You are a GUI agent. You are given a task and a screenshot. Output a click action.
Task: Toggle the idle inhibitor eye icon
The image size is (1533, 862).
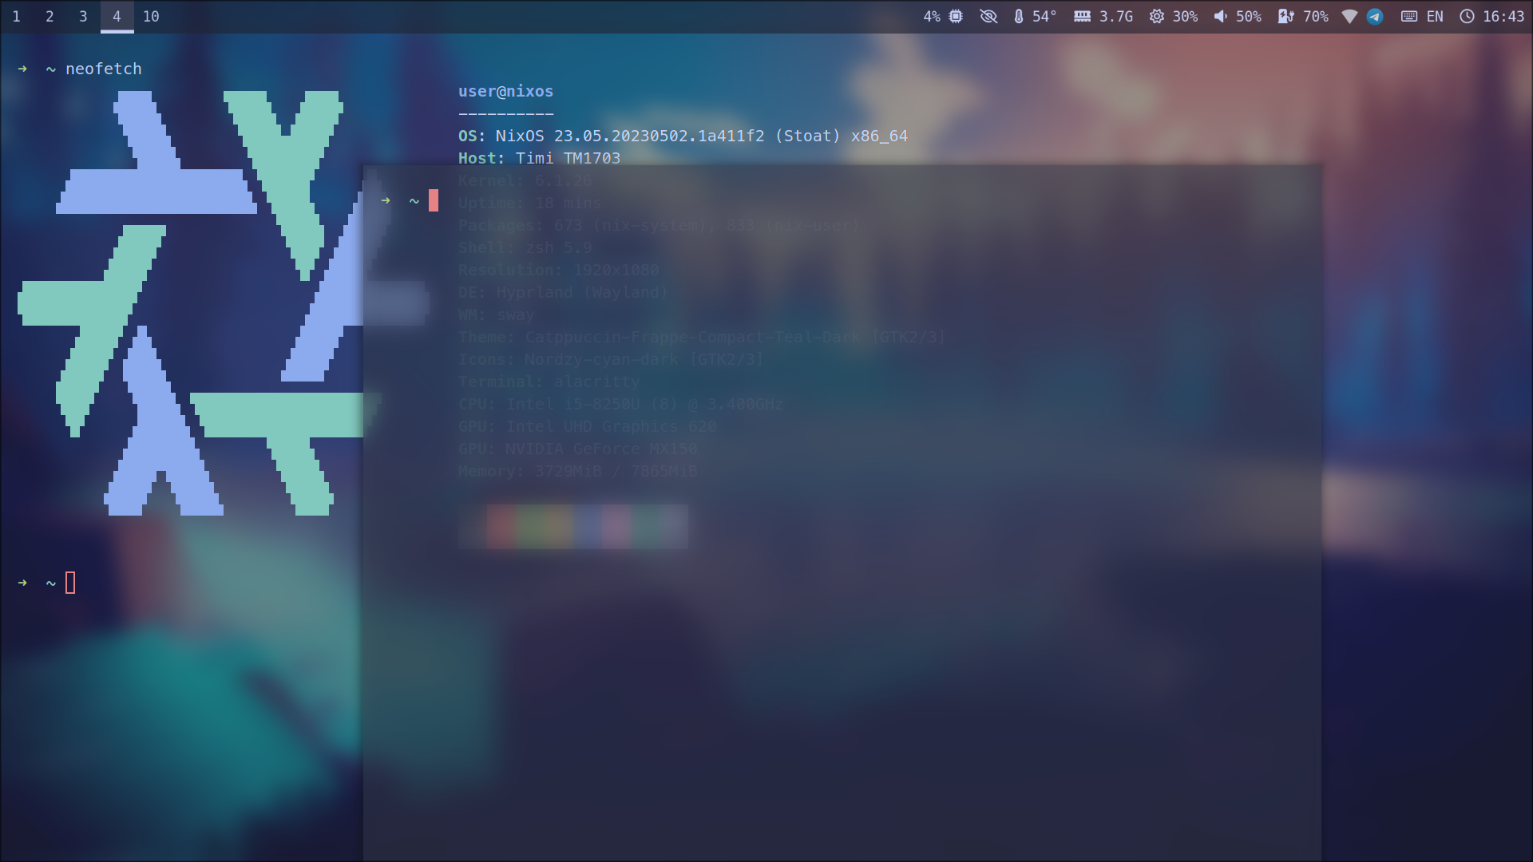[989, 16]
